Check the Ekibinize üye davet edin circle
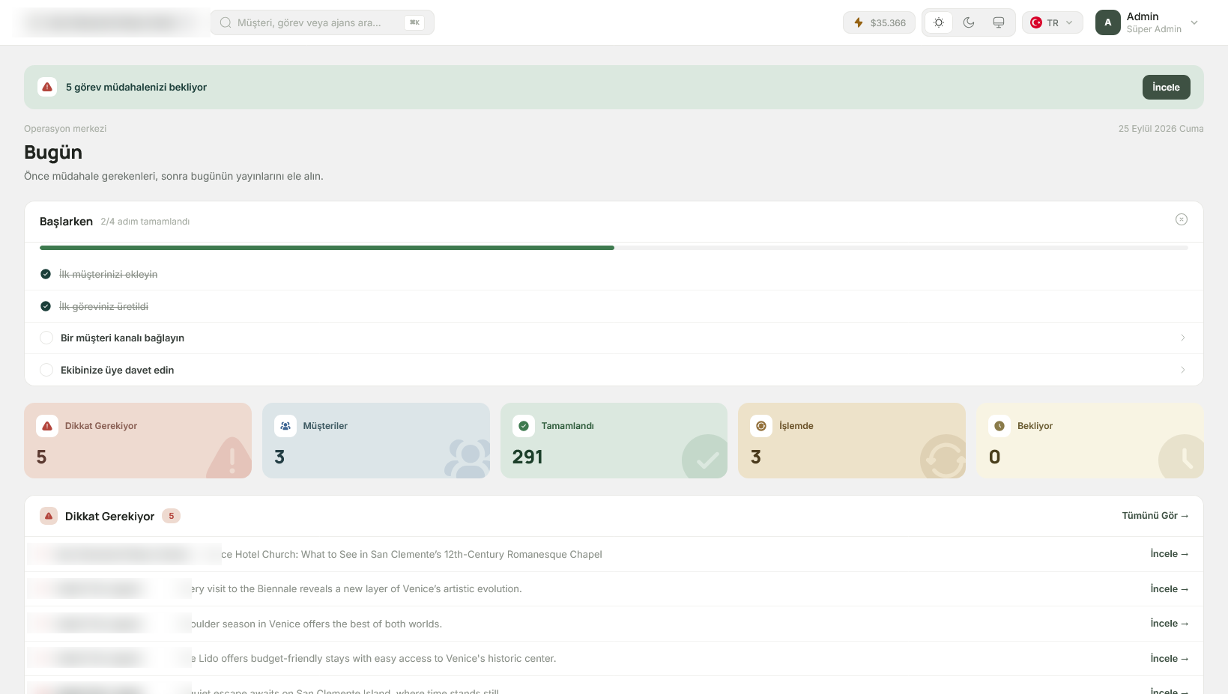 pyautogui.click(x=46, y=370)
